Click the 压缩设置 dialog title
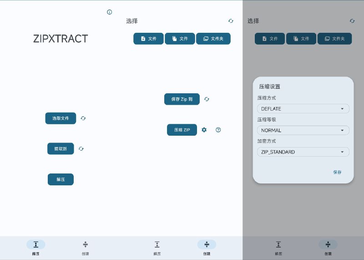 click(269, 87)
